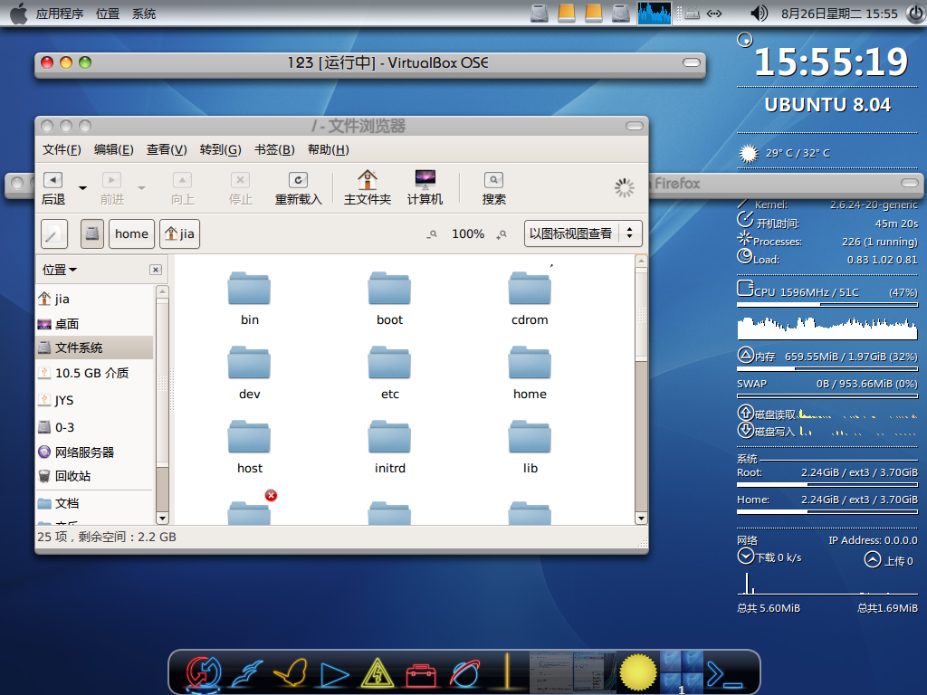Open the terminal prompt icon in the dock
This screenshot has height=695, width=927.
pos(723,673)
